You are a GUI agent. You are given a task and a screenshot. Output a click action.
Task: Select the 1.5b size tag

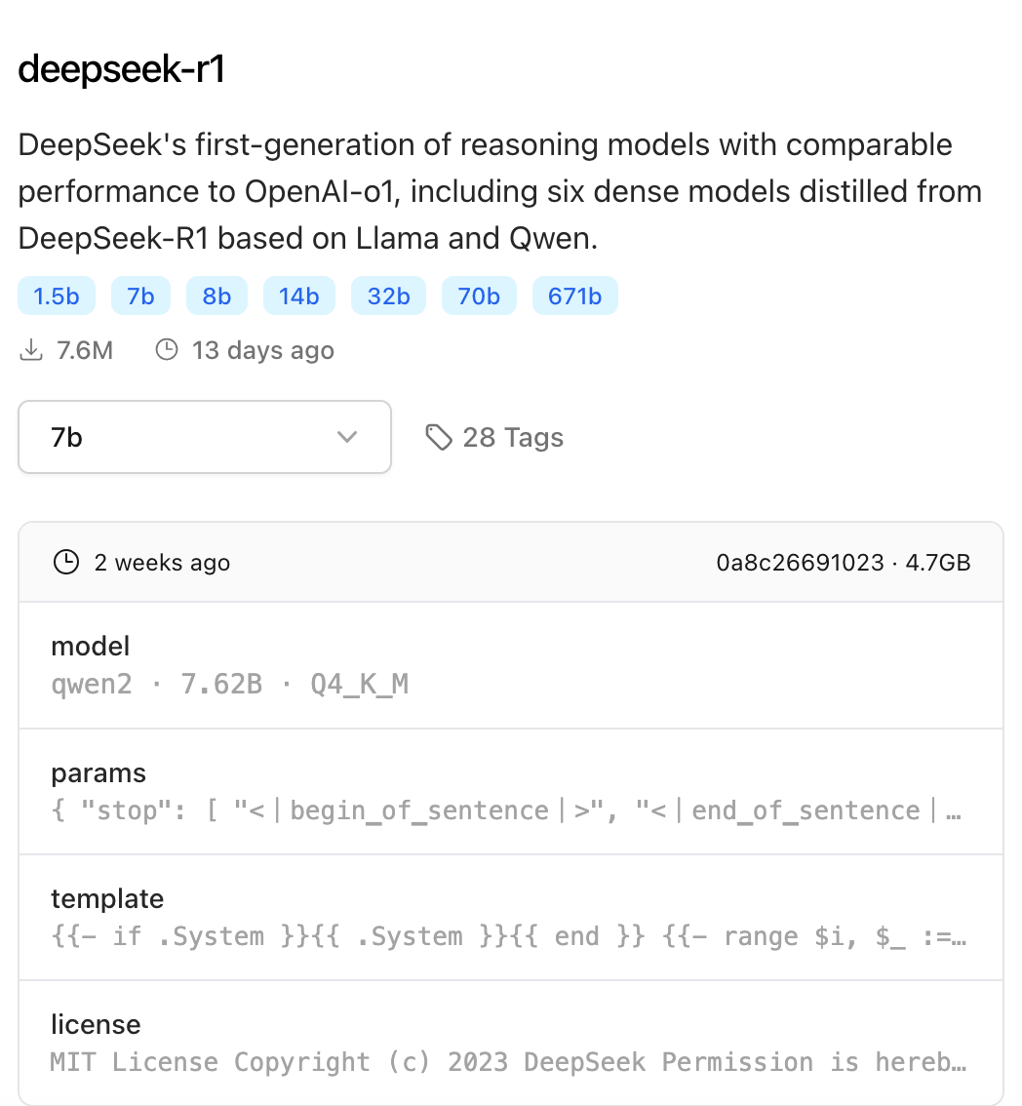57,296
